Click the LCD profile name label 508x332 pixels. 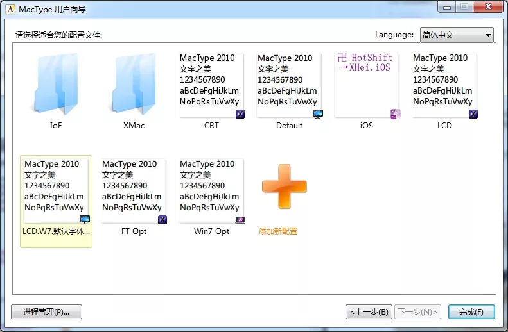click(444, 126)
